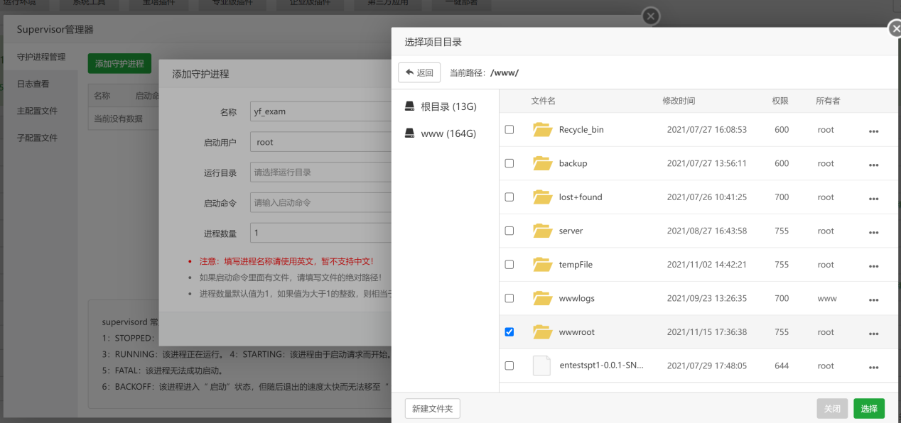This screenshot has height=423, width=901.
Task: Tick the lost+found folder checkbox
Action: point(509,197)
